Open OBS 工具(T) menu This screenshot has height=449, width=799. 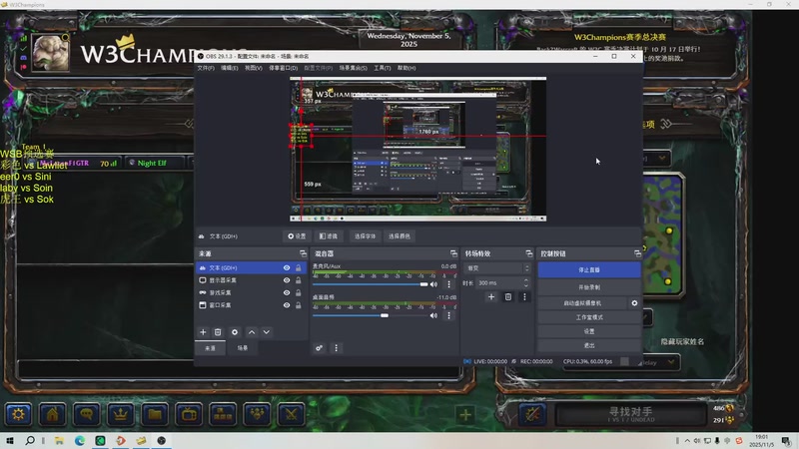click(x=383, y=68)
